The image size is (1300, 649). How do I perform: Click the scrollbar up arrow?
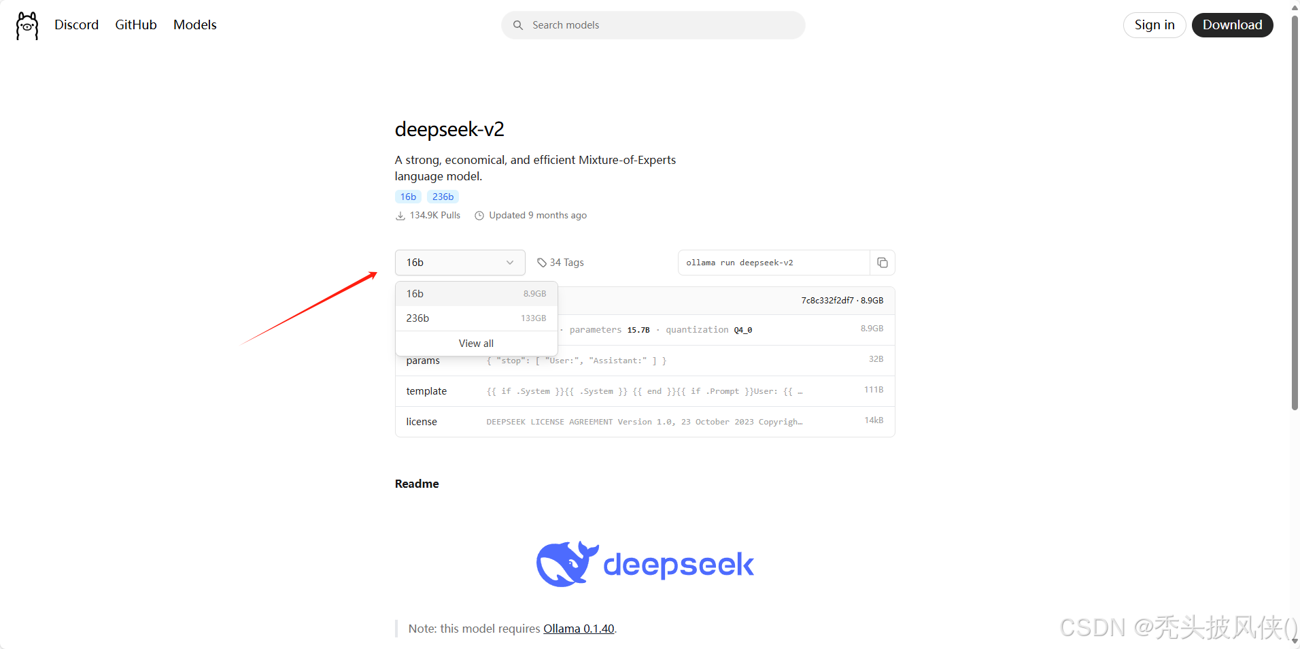pyautogui.click(x=1295, y=7)
